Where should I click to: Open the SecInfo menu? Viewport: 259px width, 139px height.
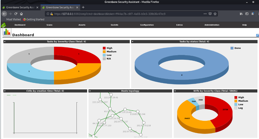click(x=114, y=25)
